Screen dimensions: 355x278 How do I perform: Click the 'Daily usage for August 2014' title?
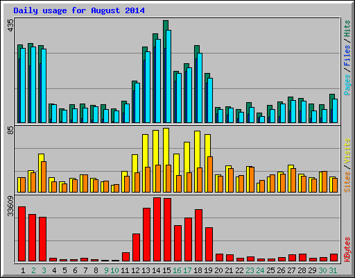[x=79, y=10]
